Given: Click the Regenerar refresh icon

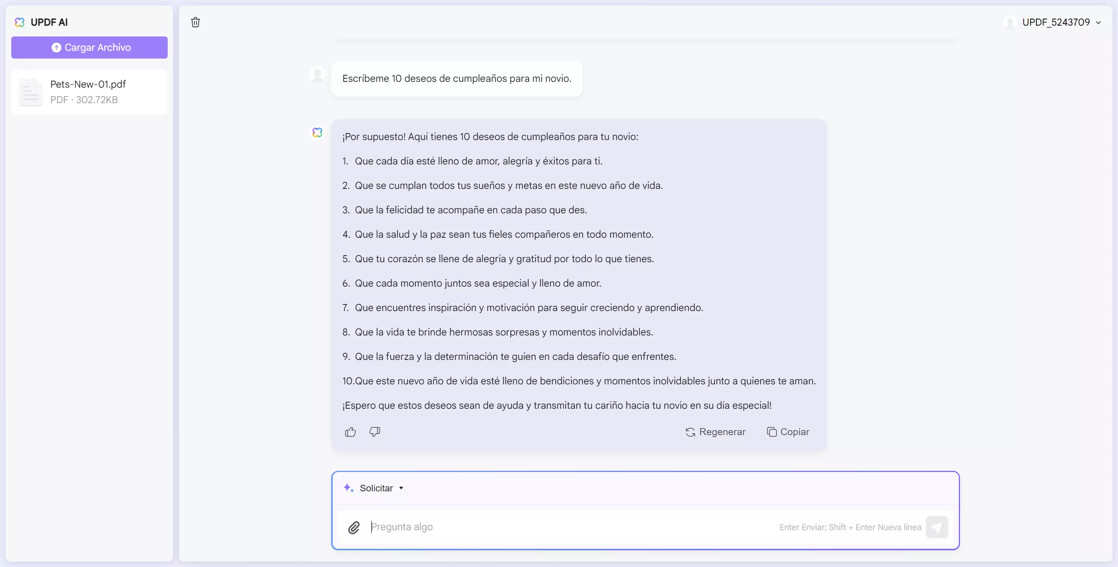Looking at the screenshot, I should [x=690, y=432].
